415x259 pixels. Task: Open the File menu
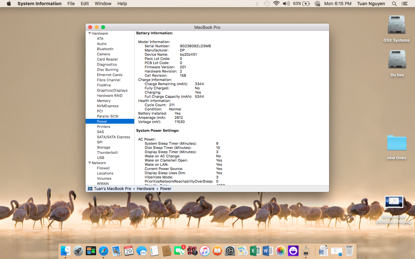(71, 4)
